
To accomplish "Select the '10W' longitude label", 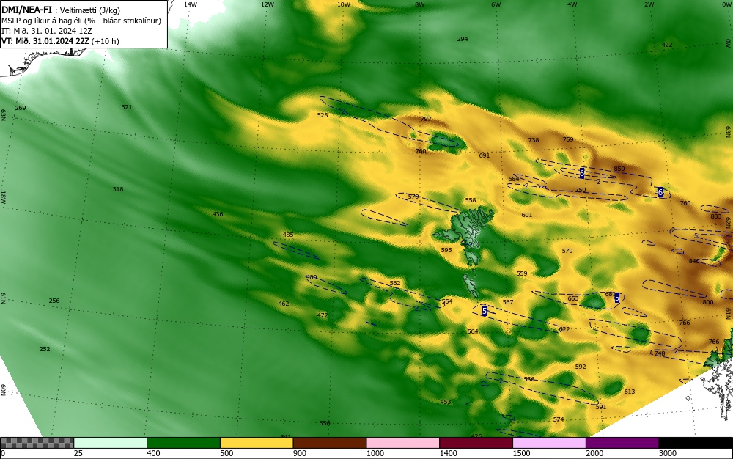I will (344, 4).
